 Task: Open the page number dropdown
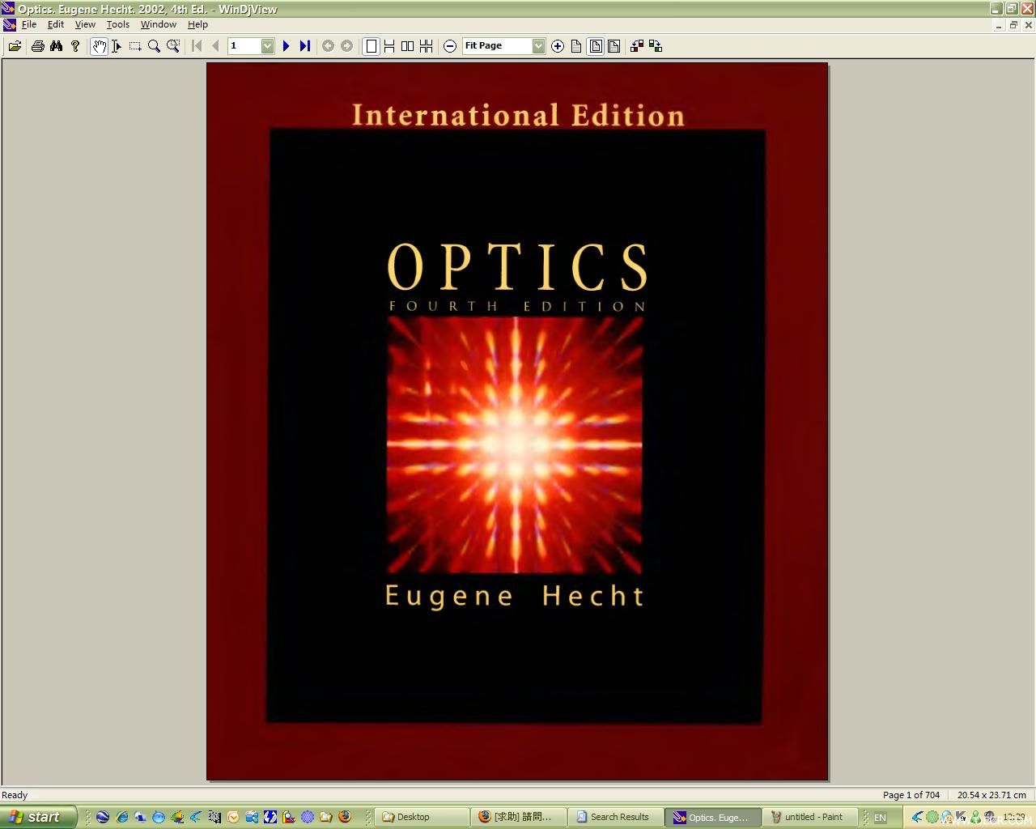point(267,46)
